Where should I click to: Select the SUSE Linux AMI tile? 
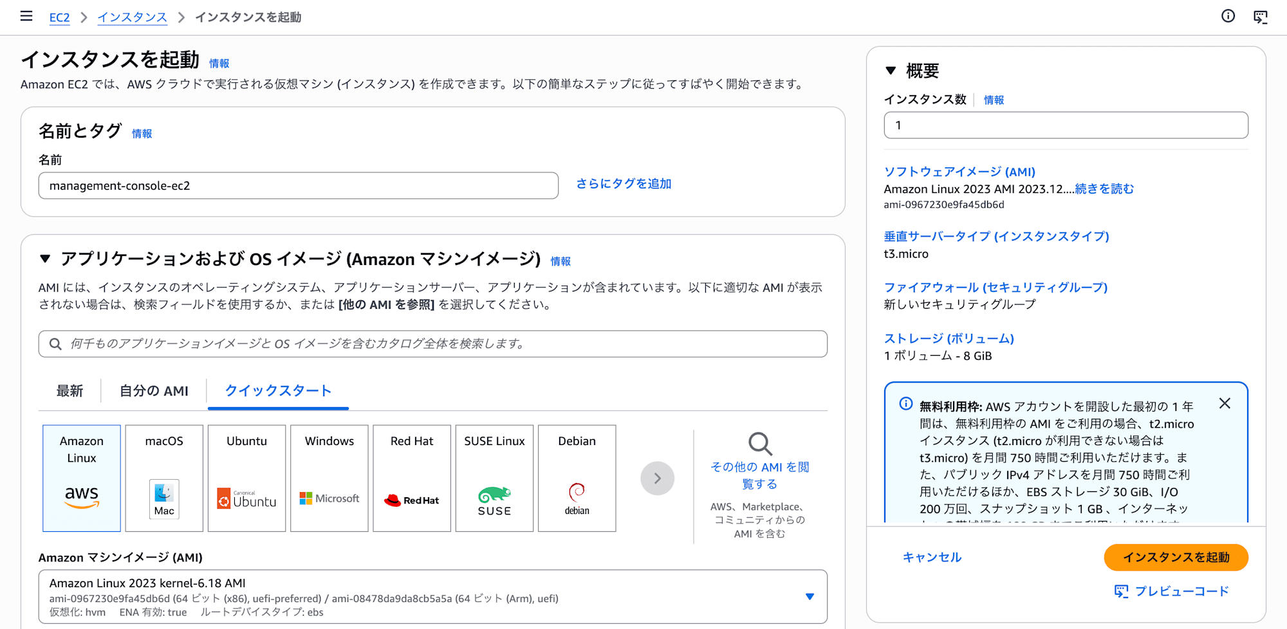click(494, 478)
